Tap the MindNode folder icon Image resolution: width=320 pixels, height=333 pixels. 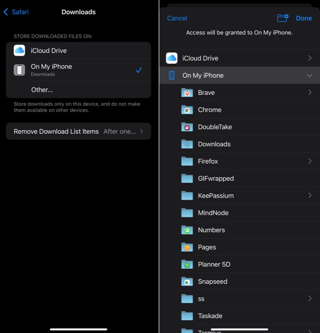[187, 213]
